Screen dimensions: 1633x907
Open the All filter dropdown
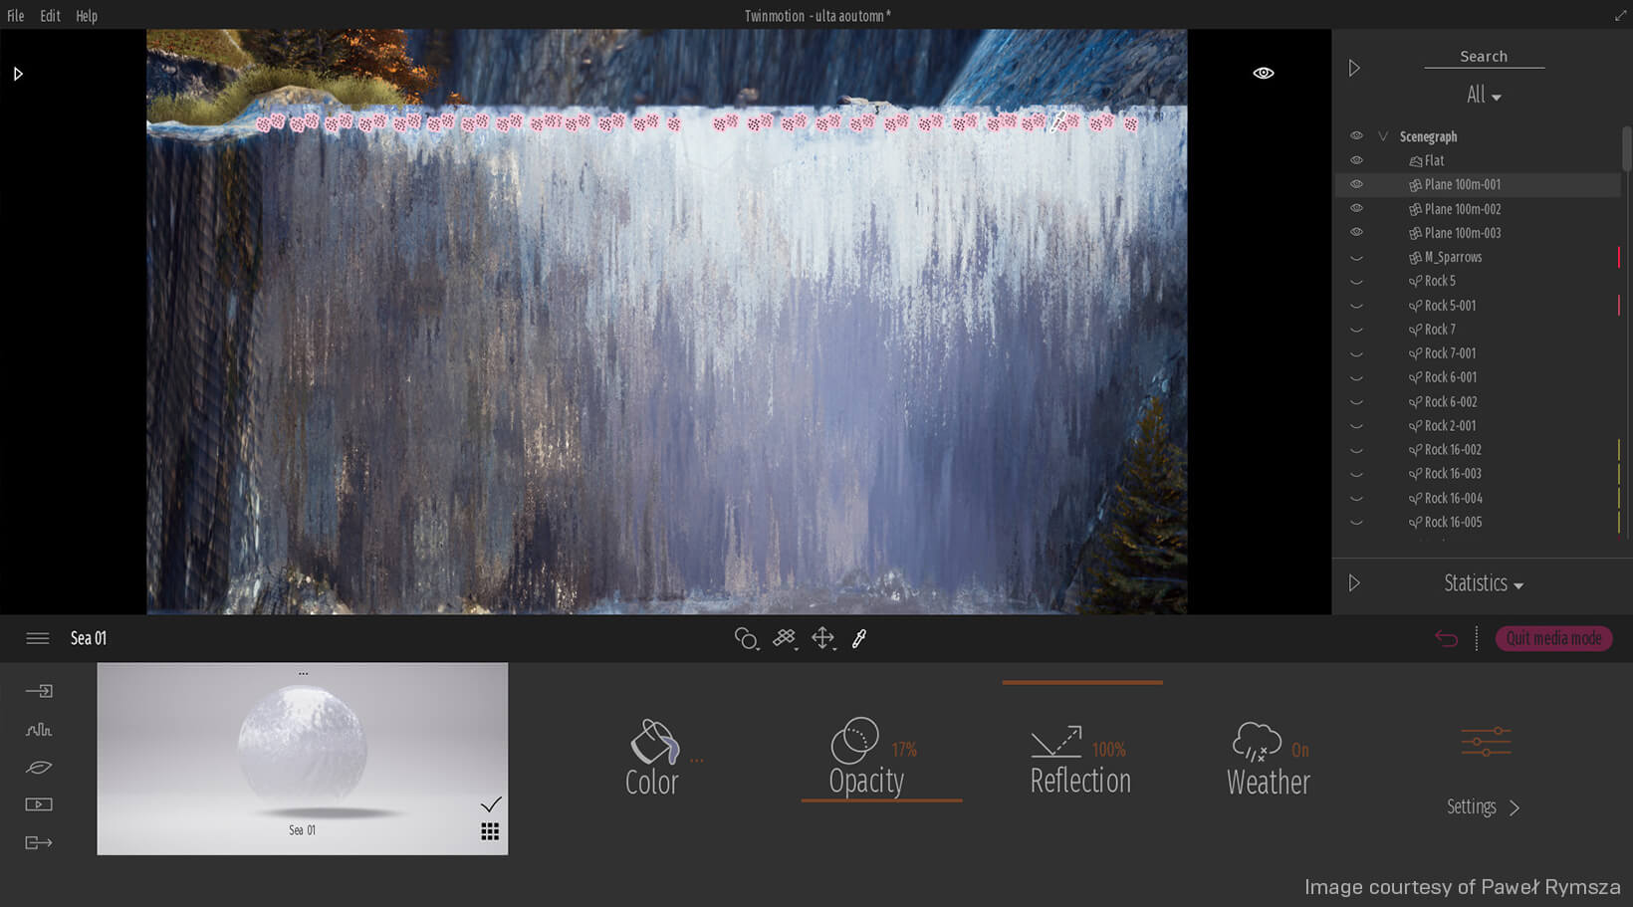point(1483,95)
